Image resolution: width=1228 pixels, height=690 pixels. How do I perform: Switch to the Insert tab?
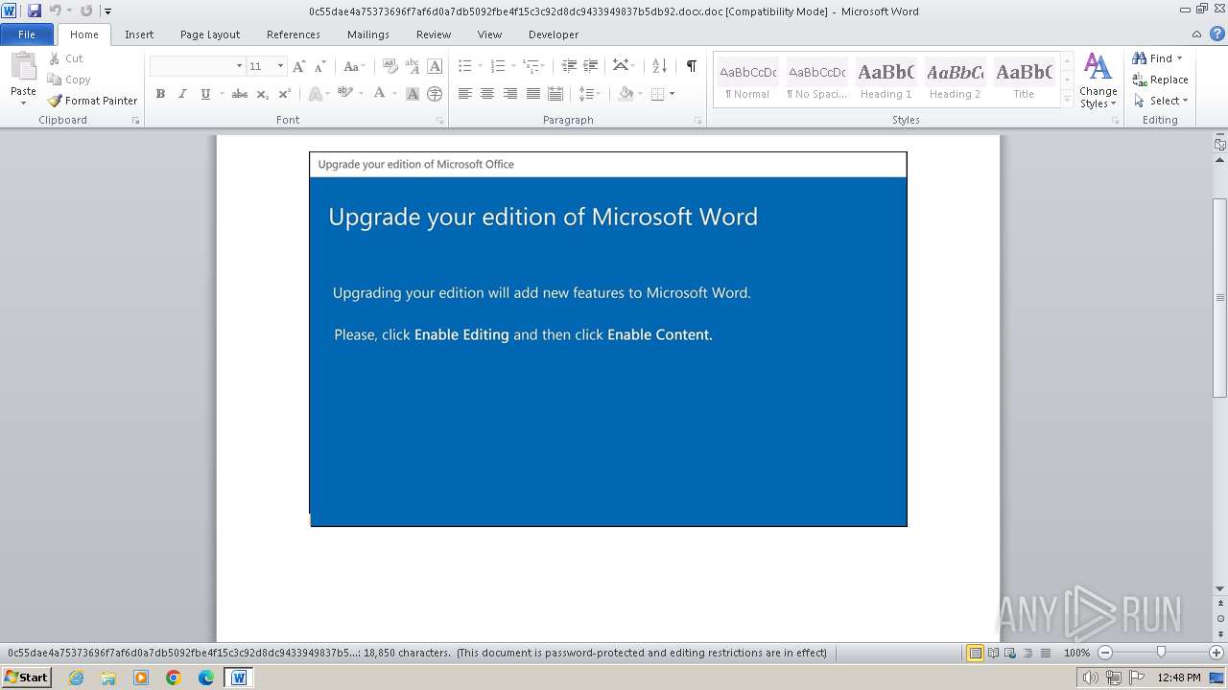point(139,34)
